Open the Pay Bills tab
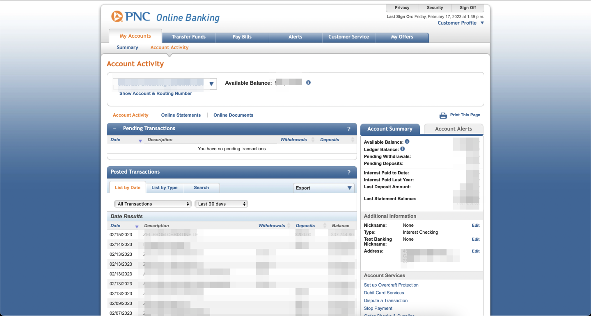Screen dimensions: 591x316 242,37
